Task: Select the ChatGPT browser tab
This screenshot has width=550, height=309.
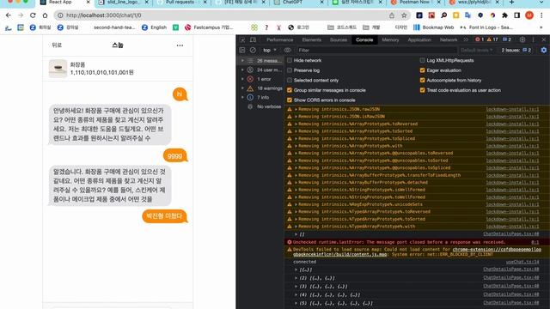Action: [298, 3]
